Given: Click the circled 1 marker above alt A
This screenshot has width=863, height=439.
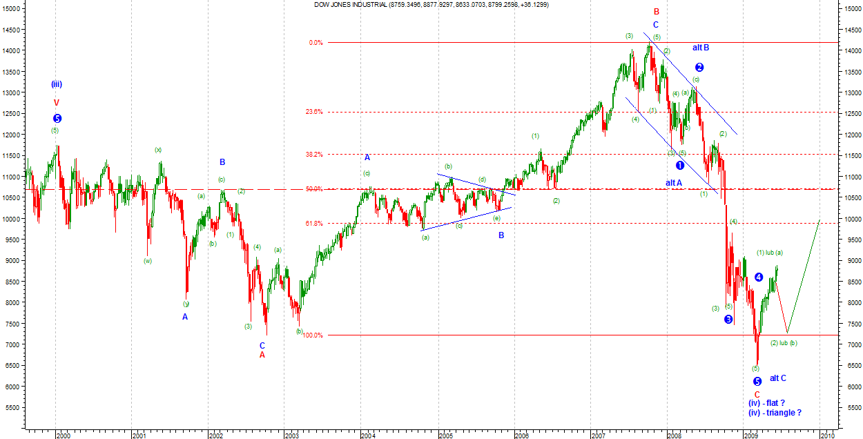Looking at the screenshot, I should click(x=680, y=166).
